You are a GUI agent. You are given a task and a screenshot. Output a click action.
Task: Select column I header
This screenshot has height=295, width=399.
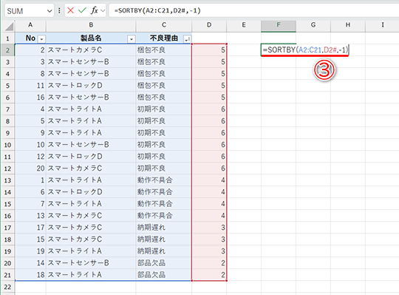pyautogui.click(x=383, y=25)
